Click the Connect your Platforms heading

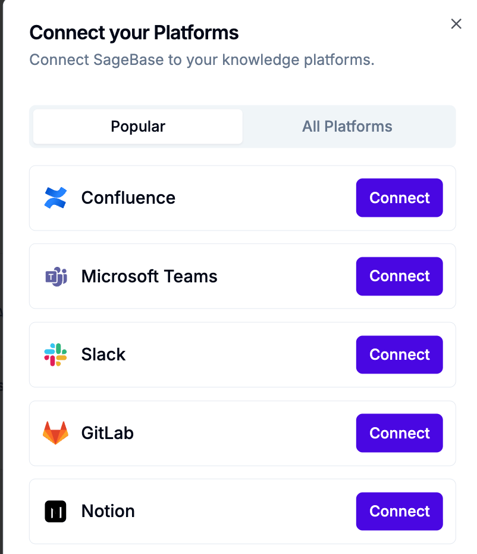tap(134, 33)
